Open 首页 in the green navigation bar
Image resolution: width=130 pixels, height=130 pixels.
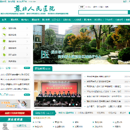(4, 20)
